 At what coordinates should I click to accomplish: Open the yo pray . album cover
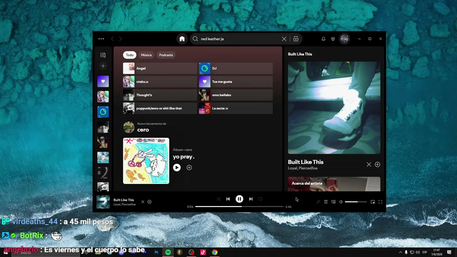coord(146,161)
